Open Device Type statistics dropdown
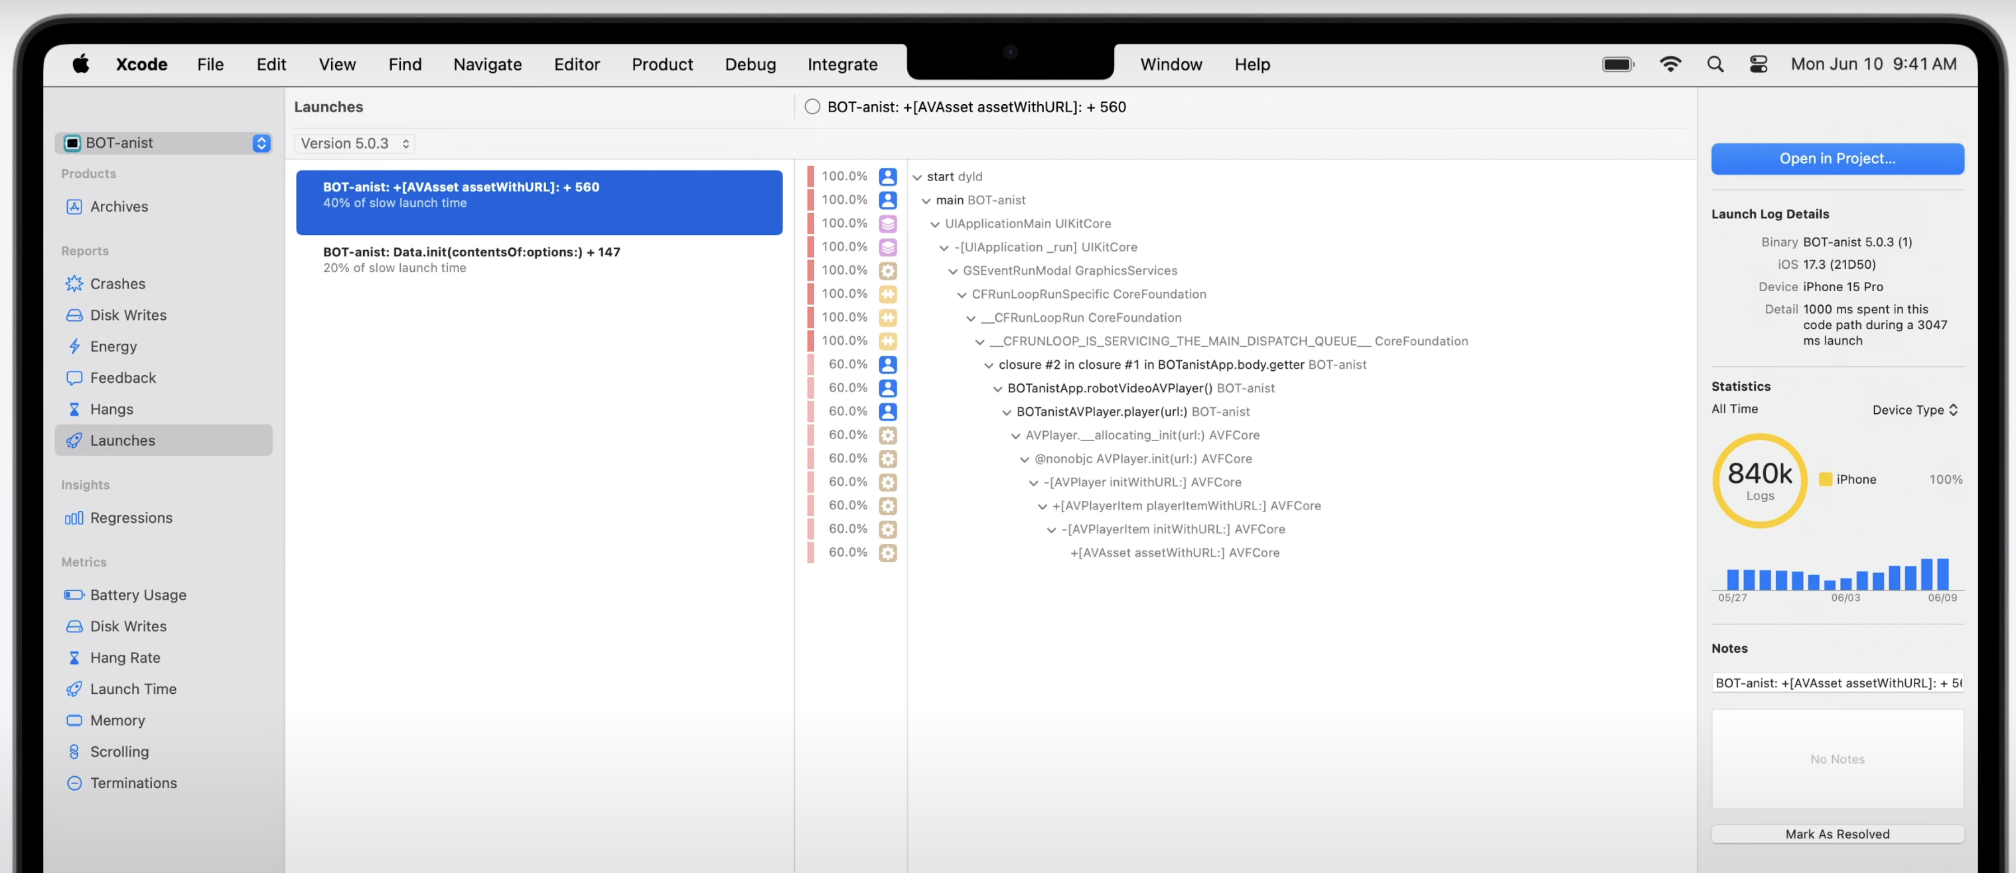Image resolution: width=2016 pixels, height=873 pixels. click(1914, 410)
